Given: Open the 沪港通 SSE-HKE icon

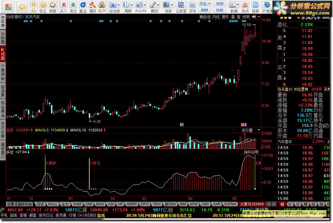Looking at the screenshot, I should [x=267, y=7].
